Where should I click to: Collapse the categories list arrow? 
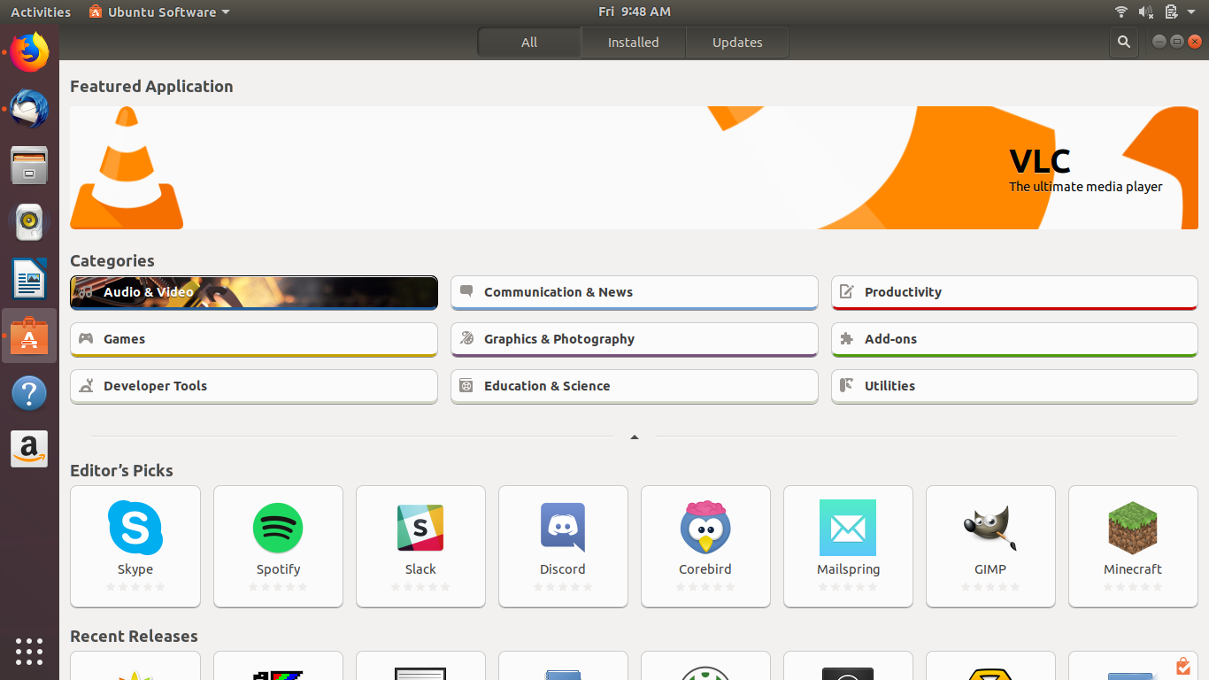pyautogui.click(x=634, y=437)
